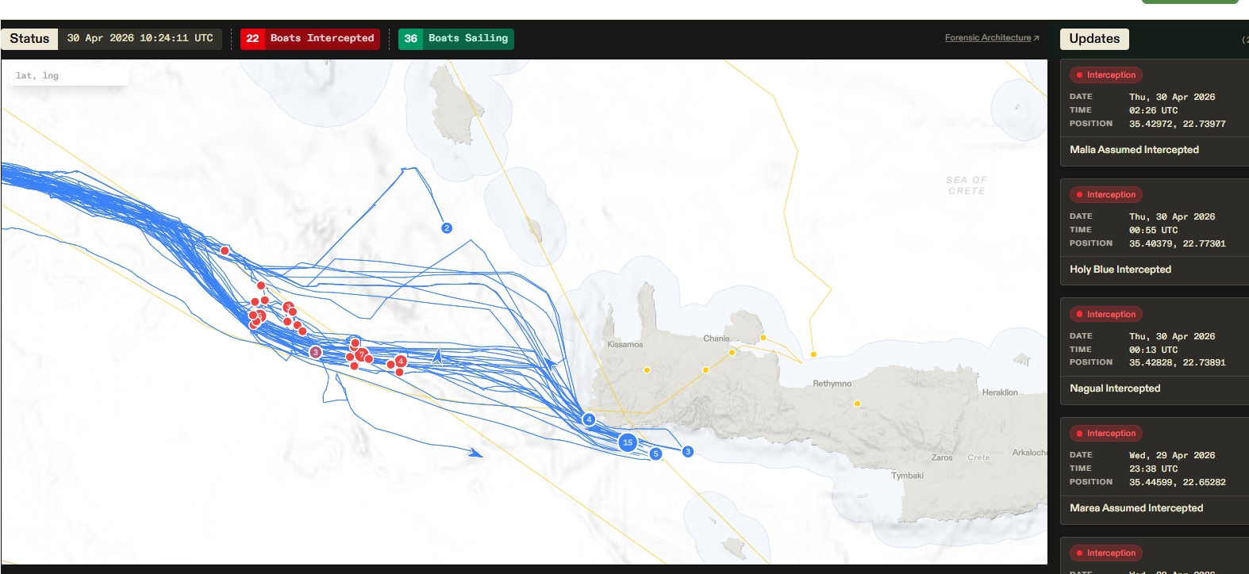This screenshot has width=1249, height=574.
Task: Click the northwesternmost isolated red interception dot
Action: tap(225, 251)
